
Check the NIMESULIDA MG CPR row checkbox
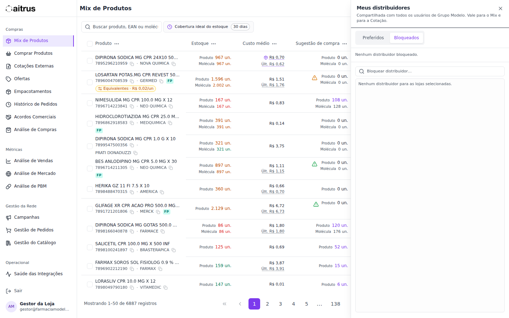click(x=90, y=103)
